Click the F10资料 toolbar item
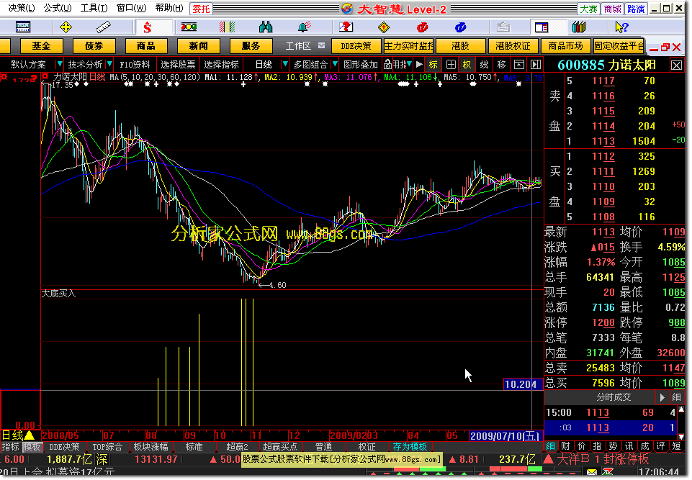692x480 pixels. point(135,65)
